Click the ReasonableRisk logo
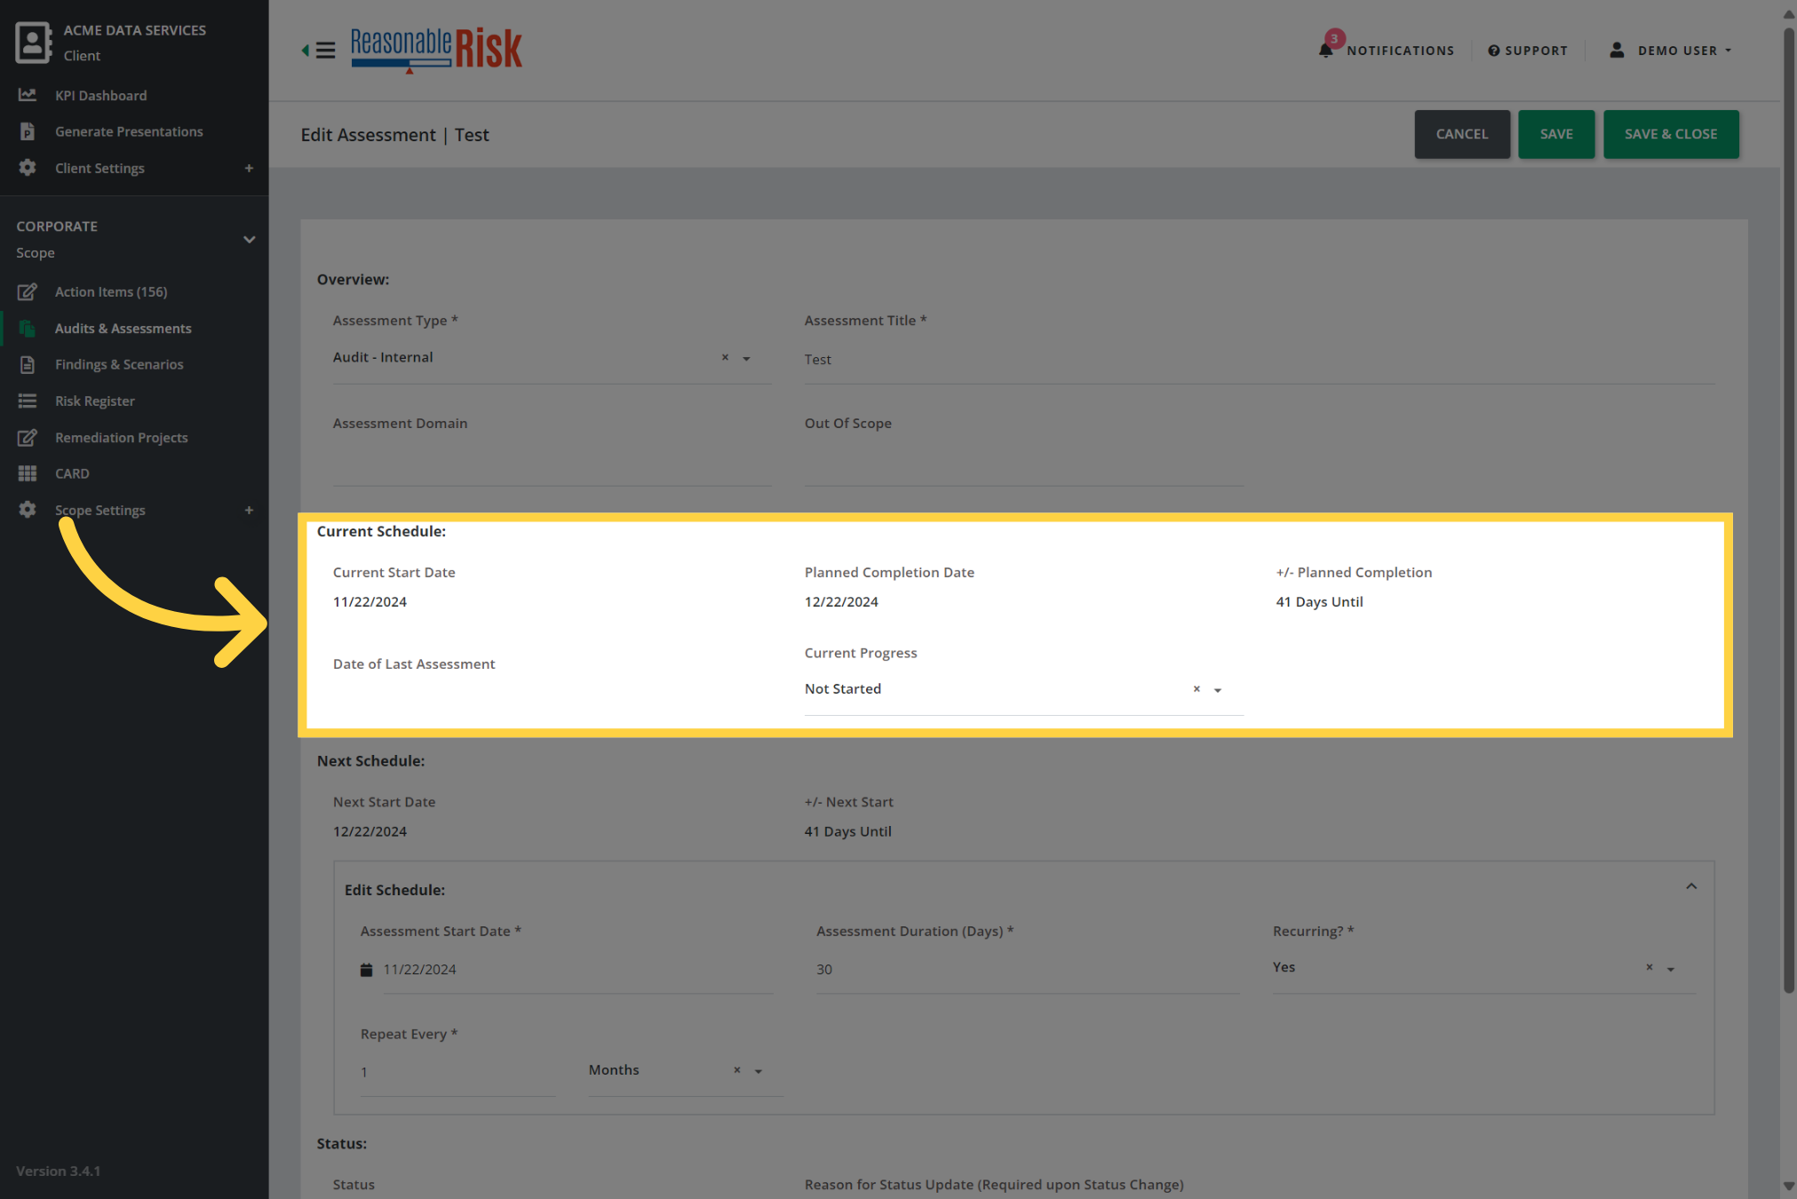The width and height of the screenshot is (1797, 1199). 436,50
